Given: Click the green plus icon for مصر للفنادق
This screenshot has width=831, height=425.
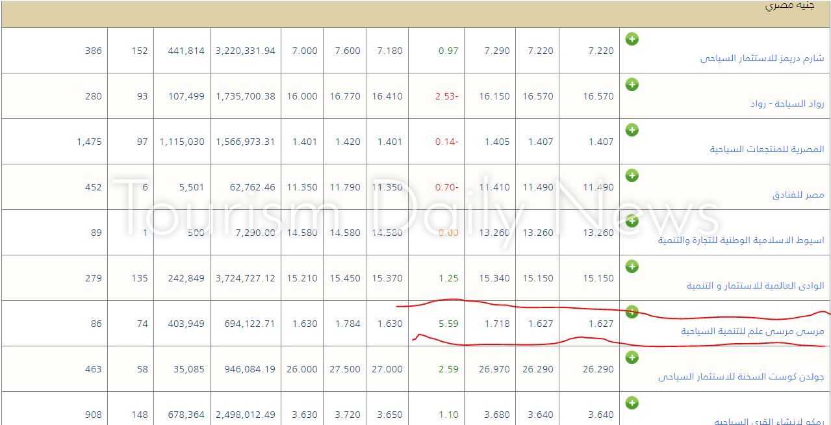Looking at the screenshot, I should 632,175.
